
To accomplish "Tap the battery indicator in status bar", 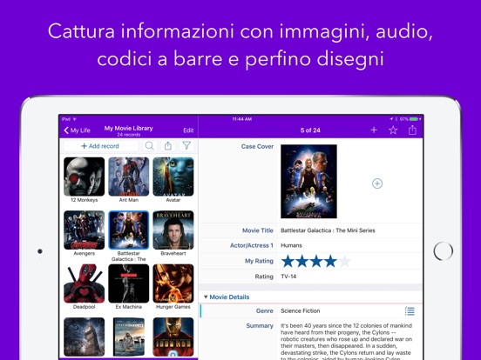I will coord(415,119).
